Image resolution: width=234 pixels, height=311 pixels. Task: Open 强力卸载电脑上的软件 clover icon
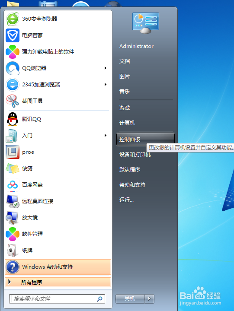click(x=13, y=52)
